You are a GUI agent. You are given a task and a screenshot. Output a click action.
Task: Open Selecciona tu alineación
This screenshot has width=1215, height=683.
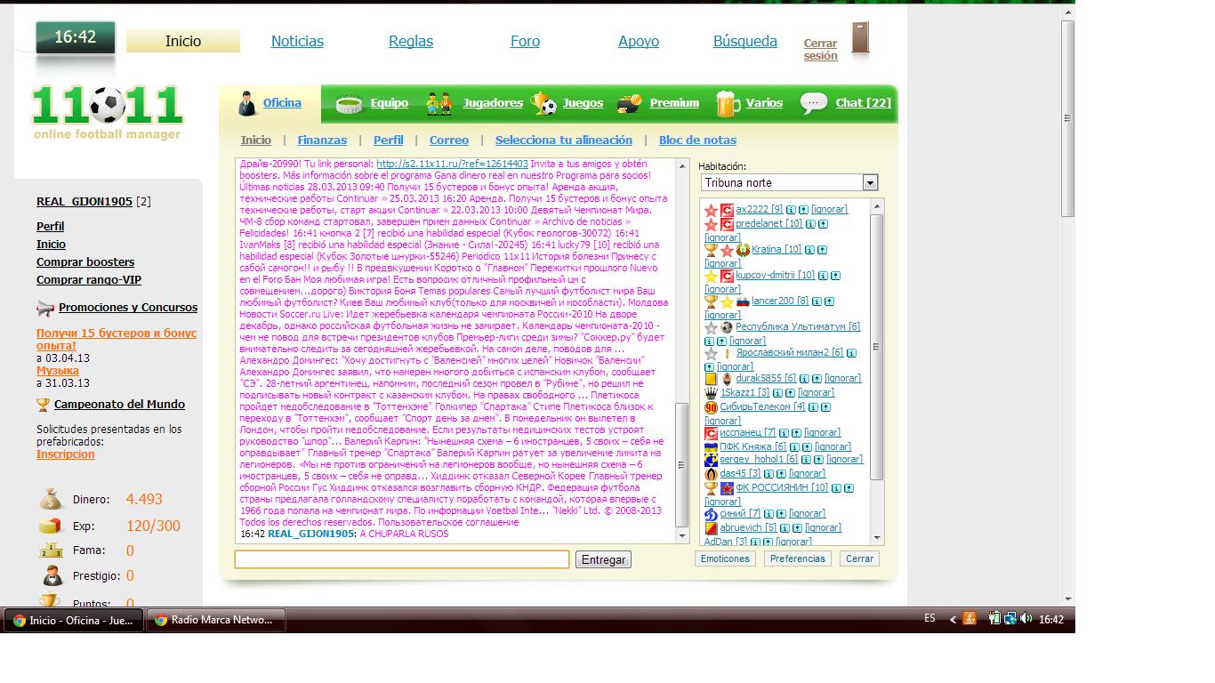click(564, 141)
